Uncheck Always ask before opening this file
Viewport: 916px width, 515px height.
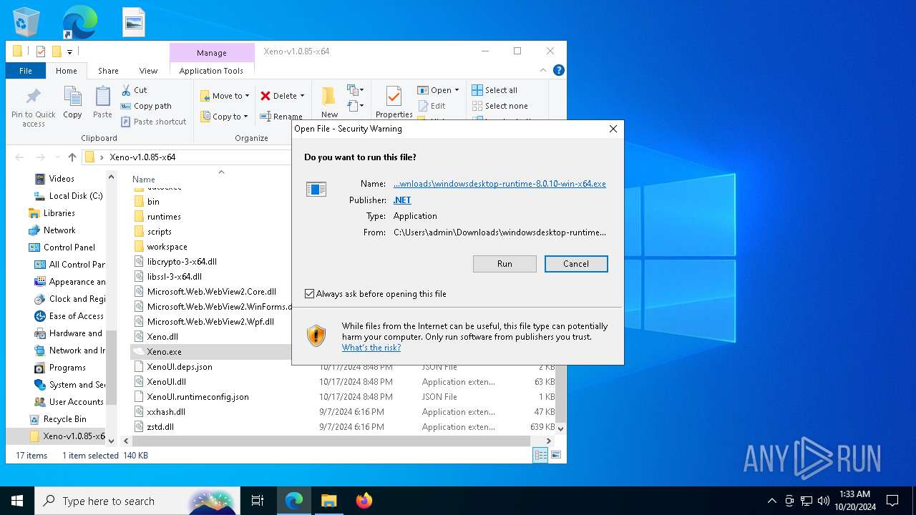point(309,294)
